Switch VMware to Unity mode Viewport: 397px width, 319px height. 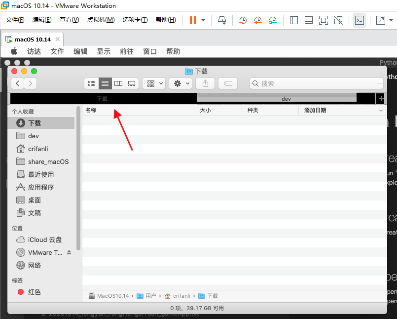point(338,20)
